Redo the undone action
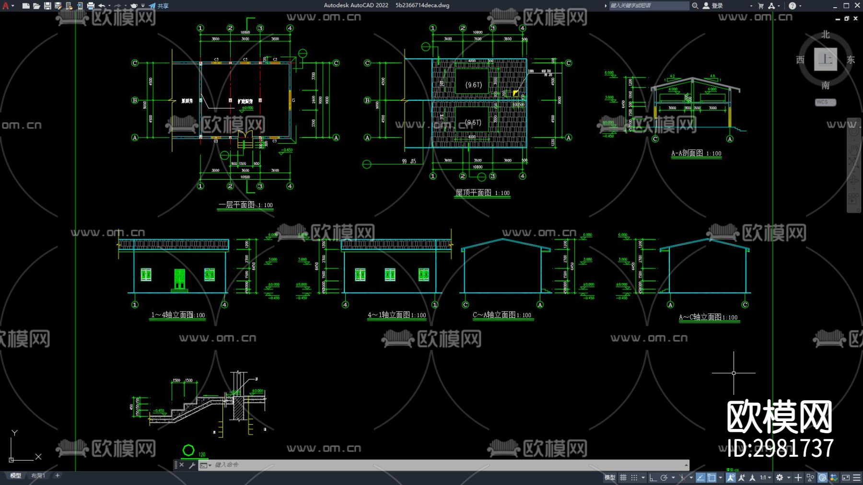The width and height of the screenshot is (863, 485). click(117, 6)
